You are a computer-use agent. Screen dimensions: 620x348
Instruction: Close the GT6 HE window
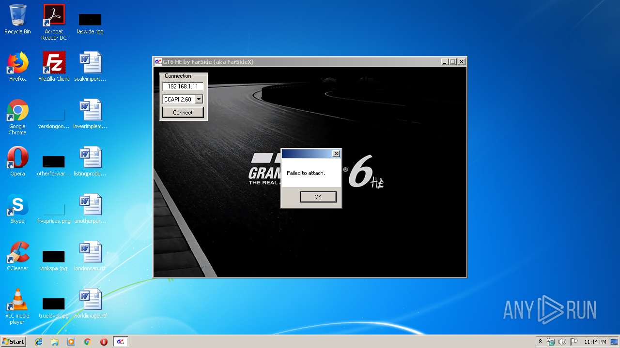[x=462, y=62]
